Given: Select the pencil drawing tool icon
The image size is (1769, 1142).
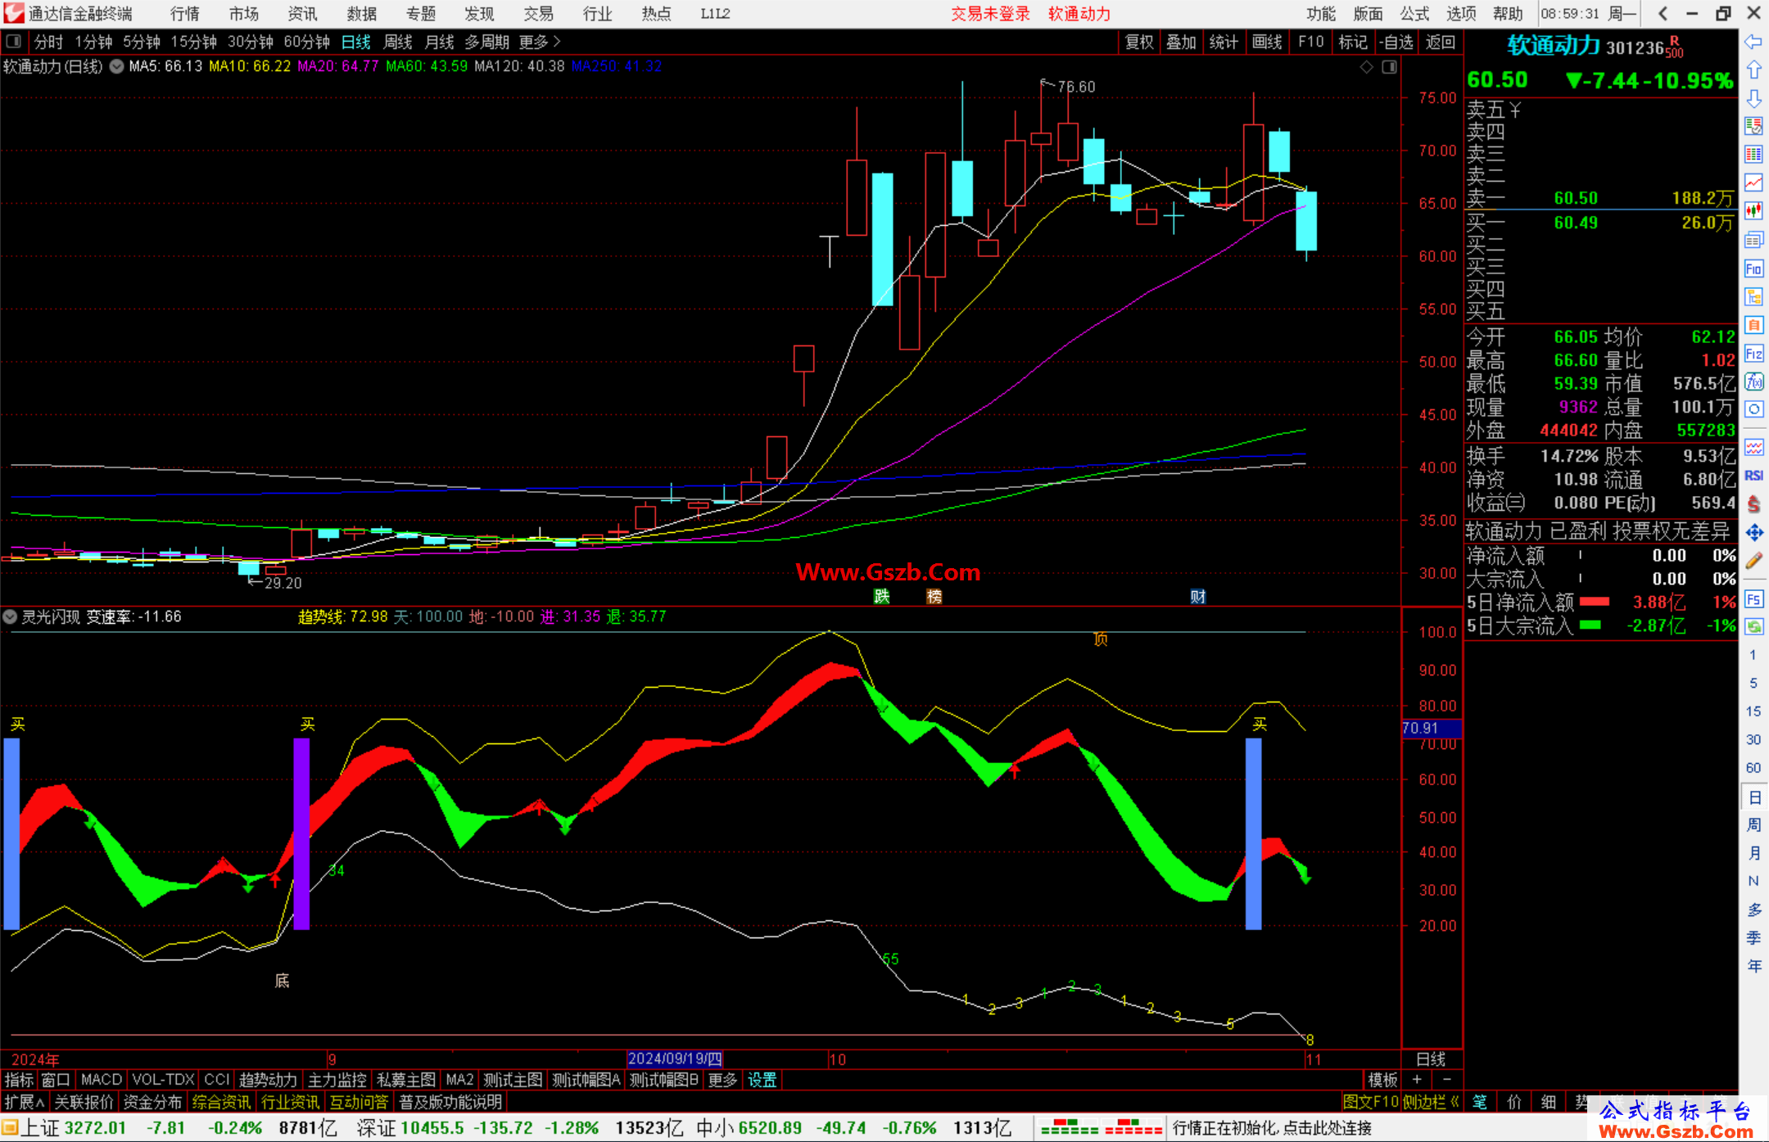Looking at the screenshot, I should click(1753, 562).
